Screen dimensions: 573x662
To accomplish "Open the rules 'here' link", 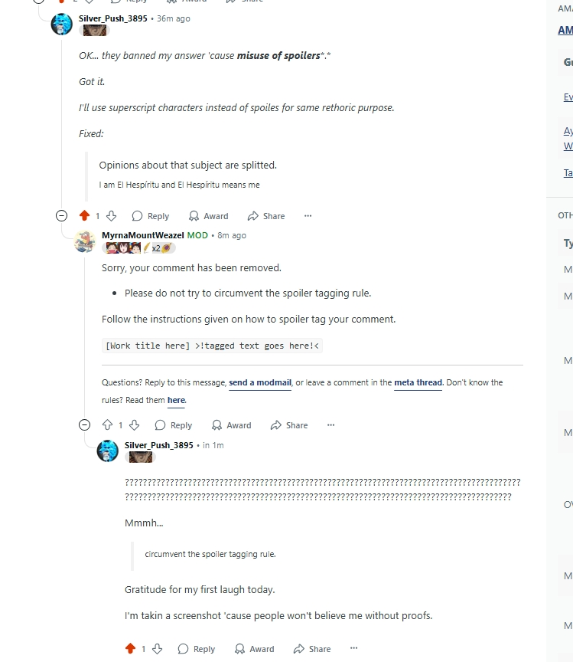I will click(176, 400).
